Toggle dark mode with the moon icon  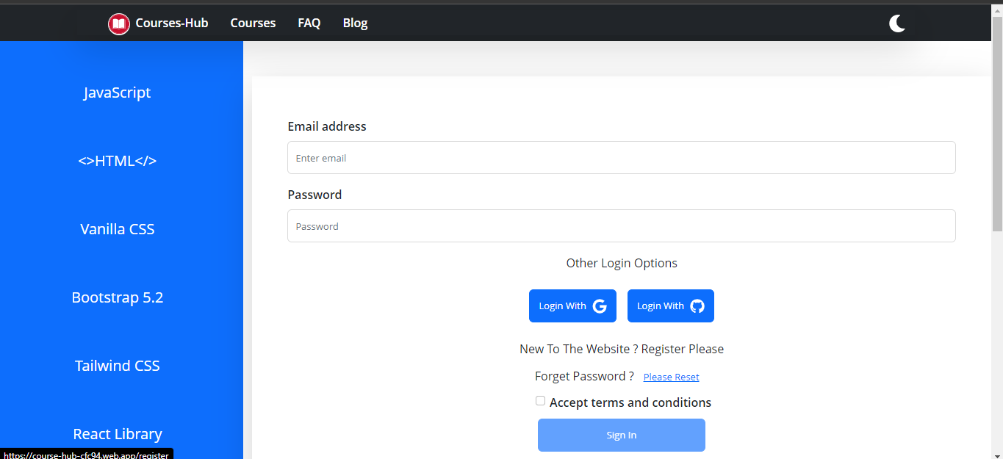click(x=896, y=24)
